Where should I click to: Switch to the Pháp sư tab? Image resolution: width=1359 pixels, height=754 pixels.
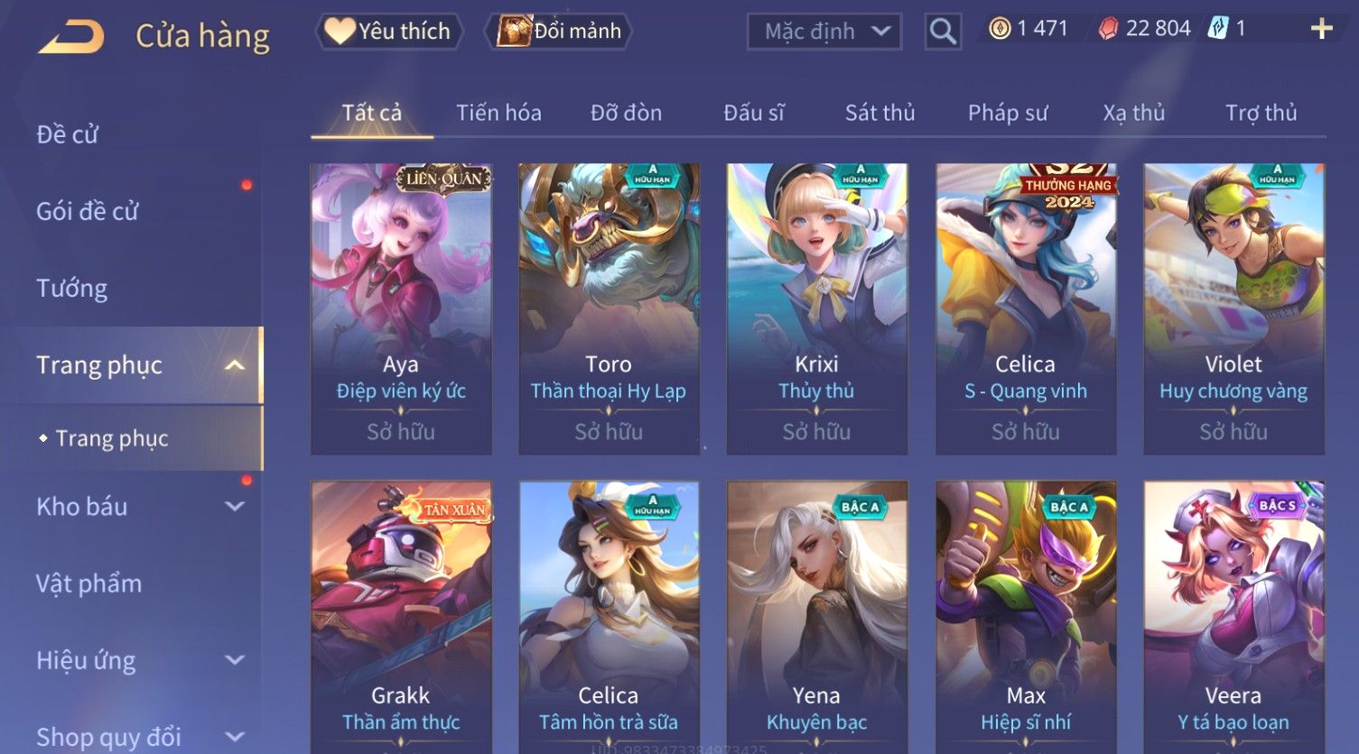[1008, 113]
